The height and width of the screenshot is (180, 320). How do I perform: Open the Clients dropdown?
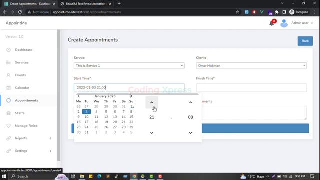[251, 66]
